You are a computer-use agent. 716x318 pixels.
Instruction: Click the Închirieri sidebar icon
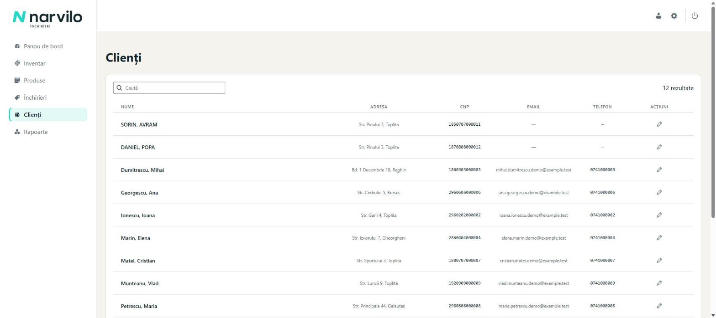[17, 97]
